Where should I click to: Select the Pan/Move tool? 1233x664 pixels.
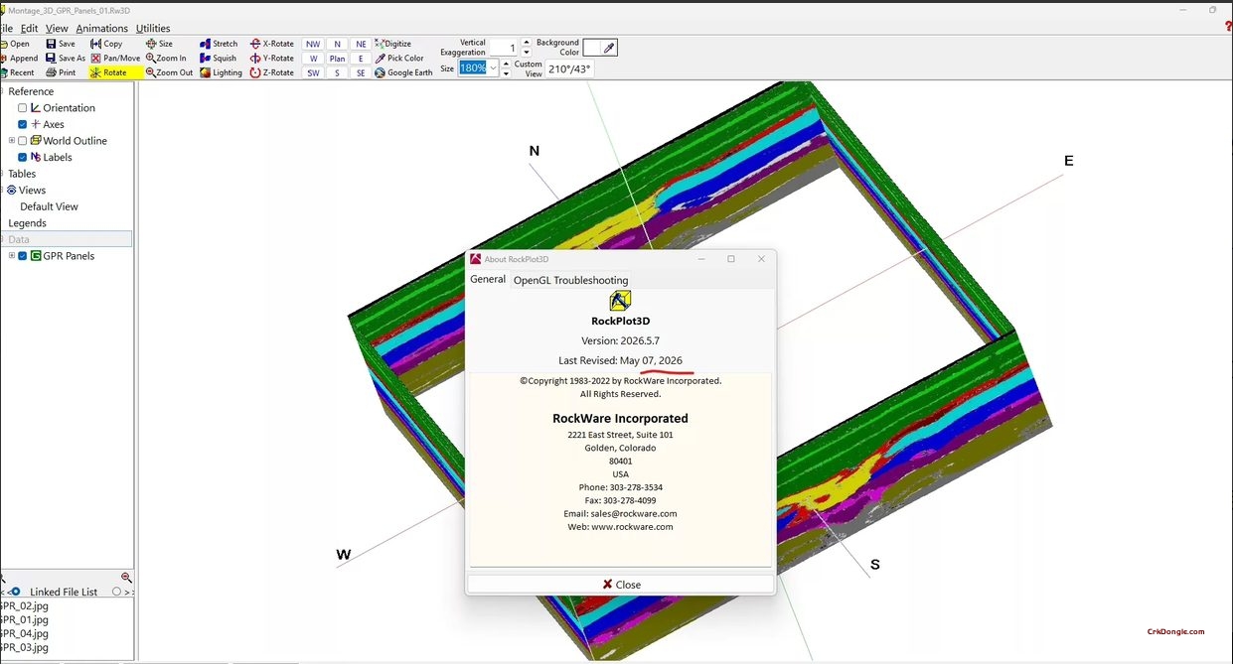pyautogui.click(x=115, y=59)
